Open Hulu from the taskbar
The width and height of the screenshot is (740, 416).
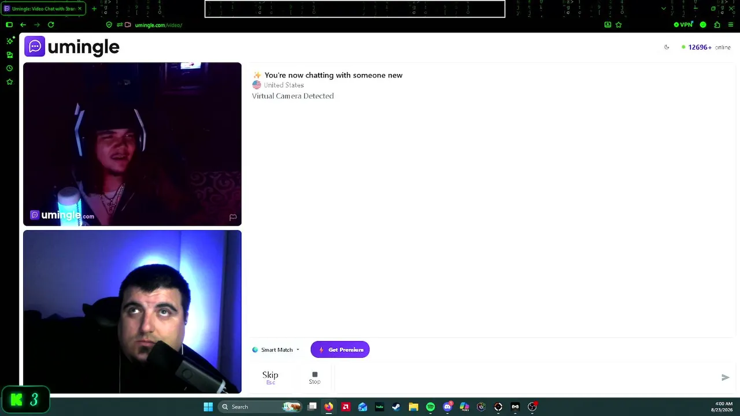click(379, 407)
